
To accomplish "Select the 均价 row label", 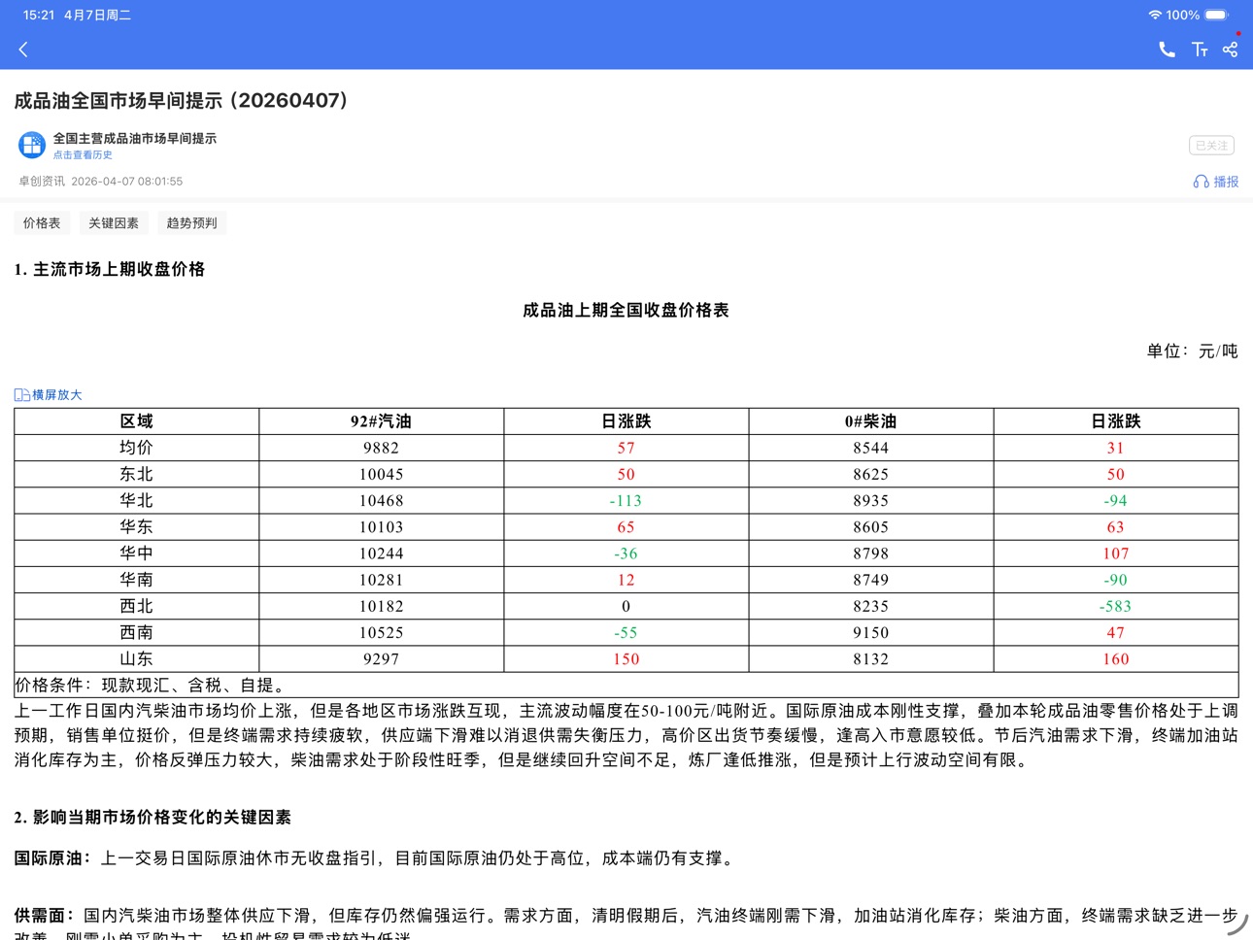I will coord(137,448).
